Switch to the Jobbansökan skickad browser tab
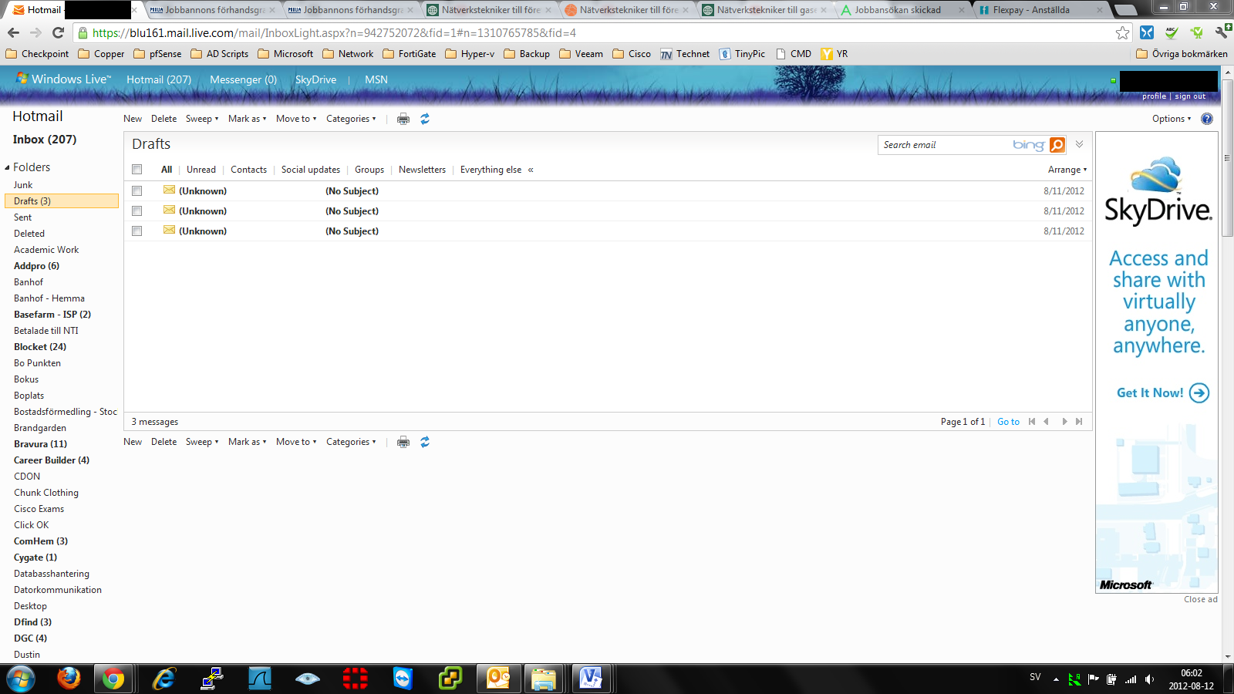Image resolution: width=1234 pixels, height=694 pixels. coord(904,10)
